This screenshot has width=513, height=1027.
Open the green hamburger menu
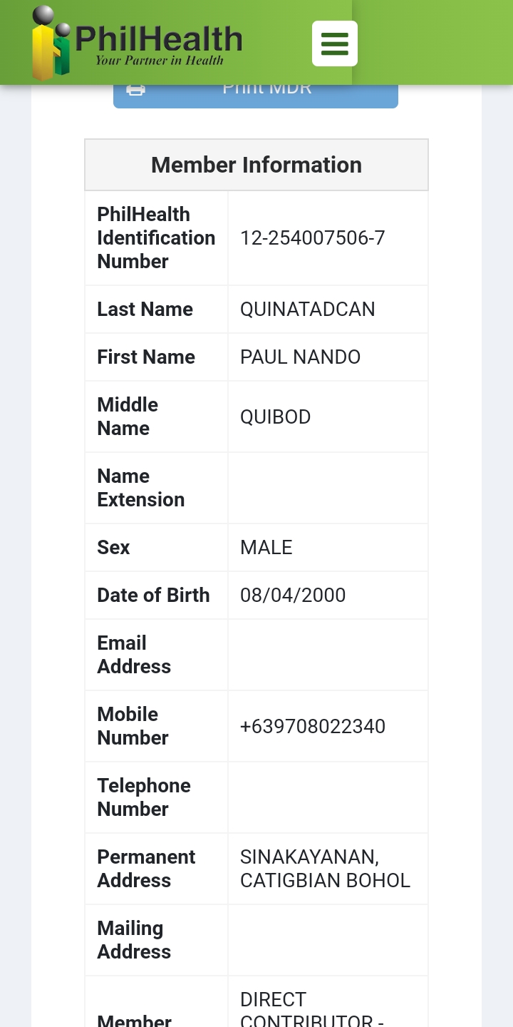click(334, 44)
